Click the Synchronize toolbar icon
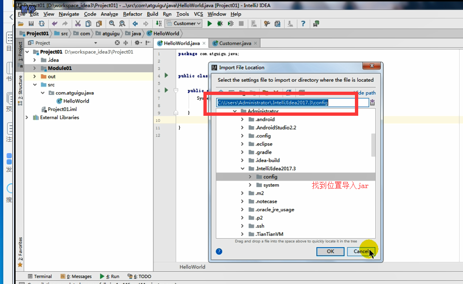The width and height of the screenshot is (463, 284). click(x=42, y=24)
